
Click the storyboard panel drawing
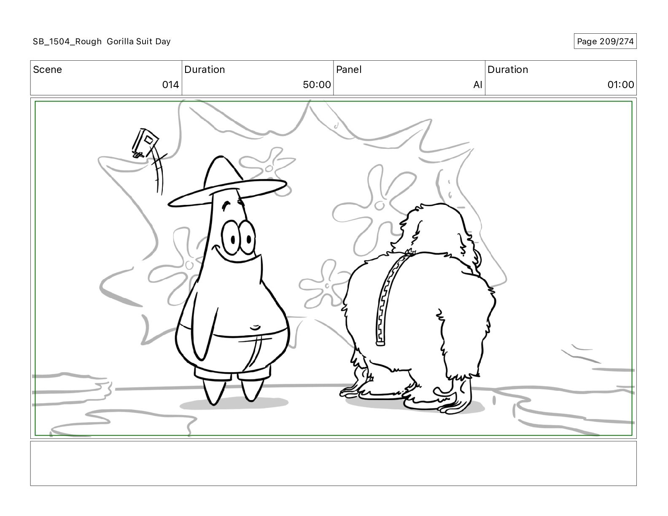(333, 268)
